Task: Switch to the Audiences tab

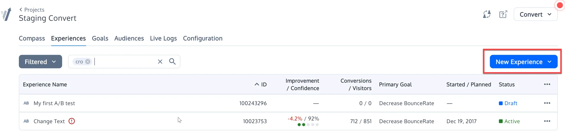Action: coord(129,38)
